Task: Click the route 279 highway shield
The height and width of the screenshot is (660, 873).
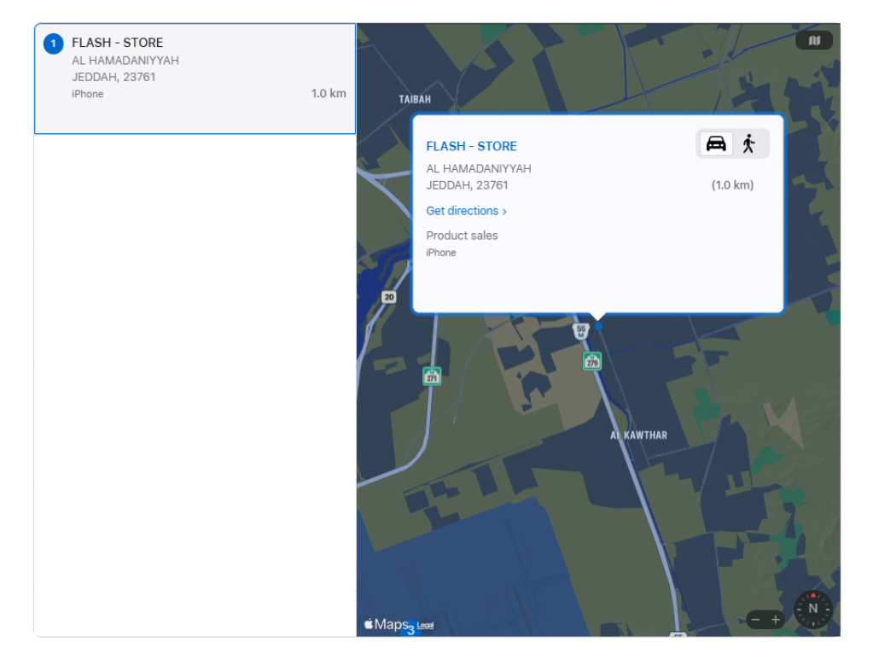Action: click(592, 361)
